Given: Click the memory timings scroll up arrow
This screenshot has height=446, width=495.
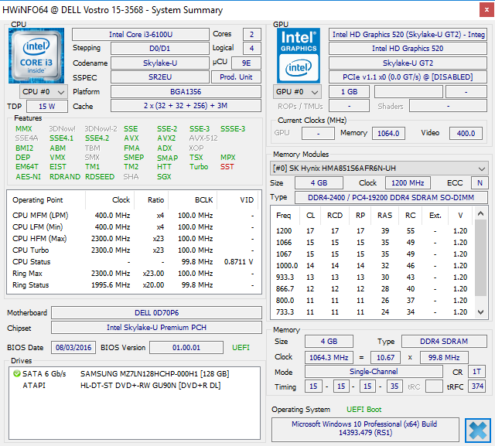Looking at the screenshot, I should (480, 213).
